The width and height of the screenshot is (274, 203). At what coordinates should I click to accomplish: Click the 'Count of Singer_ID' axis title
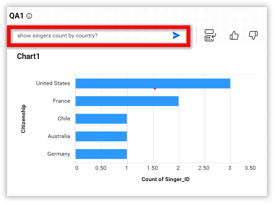(x=165, y=179)
